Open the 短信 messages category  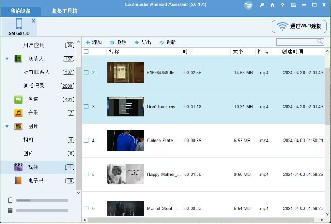tap(33, 99)
